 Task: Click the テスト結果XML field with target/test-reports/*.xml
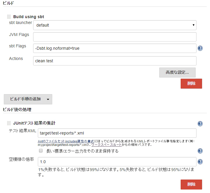coord(117,133)
